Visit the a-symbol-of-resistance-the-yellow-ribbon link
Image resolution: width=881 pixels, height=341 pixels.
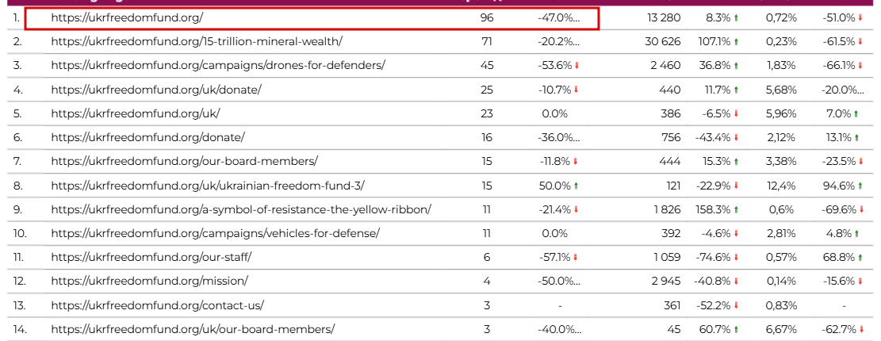(x=241, y=210)
